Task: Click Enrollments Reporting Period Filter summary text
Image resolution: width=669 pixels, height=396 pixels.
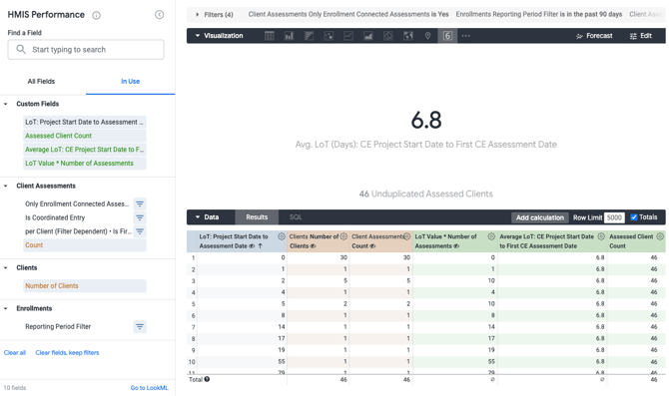Action: click(539, 15)
